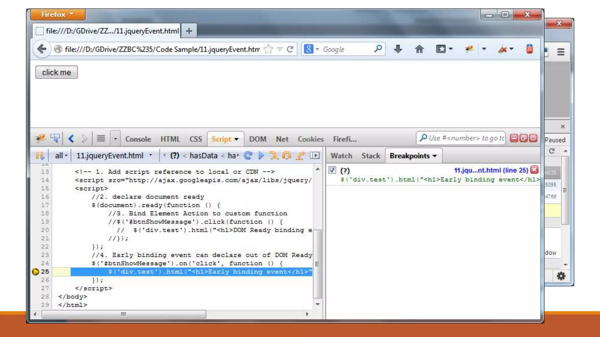Open the 11.jqueryEvent.html script file list
This screenshot has width=600, height=337.
pyautogui.click(x=115, y=156)
